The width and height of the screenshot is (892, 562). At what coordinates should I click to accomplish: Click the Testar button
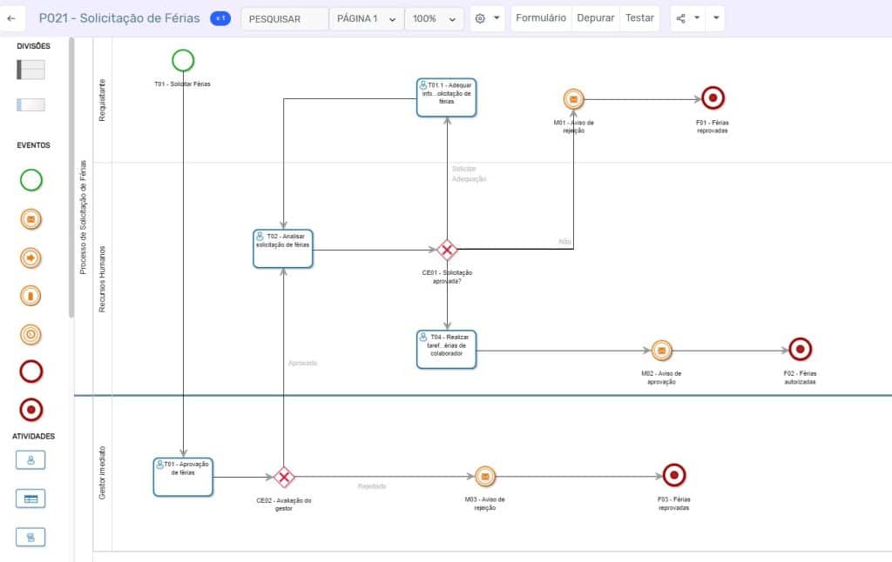coord(639,18)
